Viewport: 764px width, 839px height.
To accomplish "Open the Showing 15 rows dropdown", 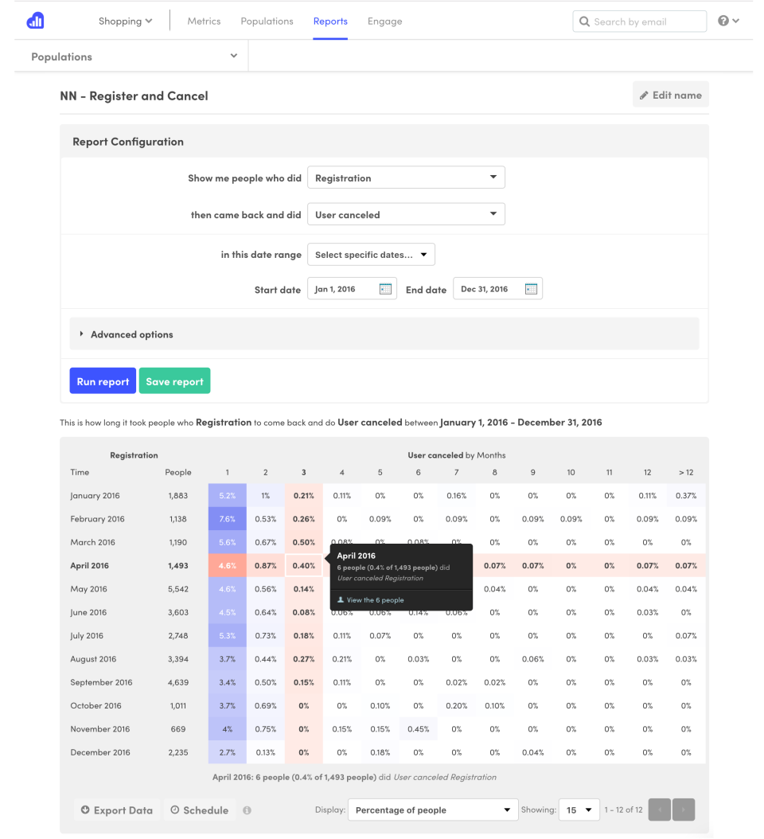I will (579, 810).
